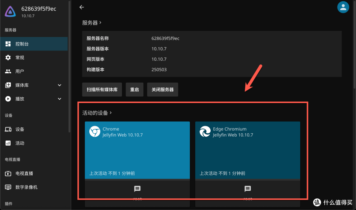Click the 播放 play circle icon
Screen dimensions: 356x210
click(8, 99)
